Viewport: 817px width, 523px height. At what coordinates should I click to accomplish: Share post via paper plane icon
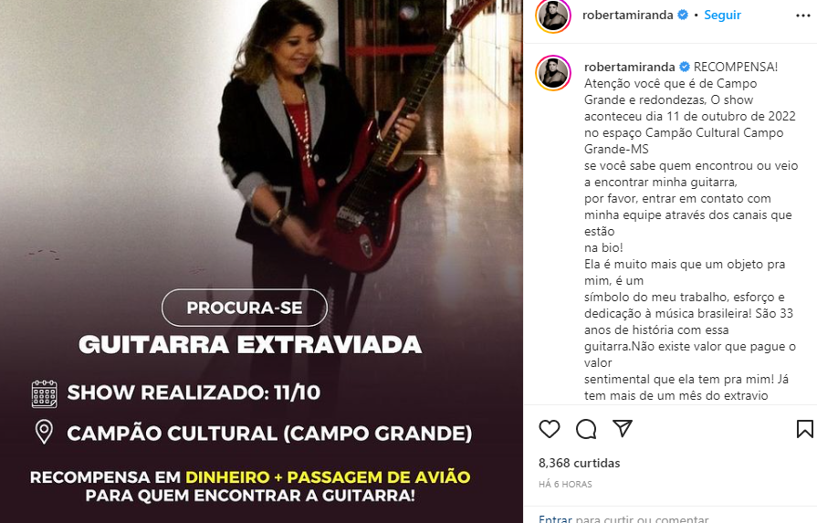click(623, 428)
